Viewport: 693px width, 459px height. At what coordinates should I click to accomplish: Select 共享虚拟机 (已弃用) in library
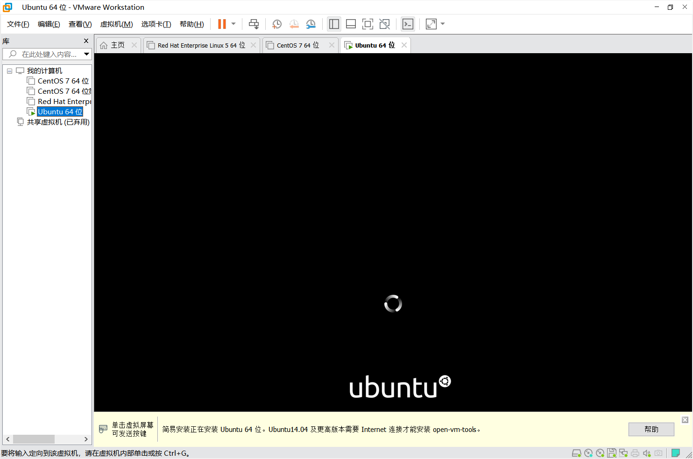coord(58,122)
